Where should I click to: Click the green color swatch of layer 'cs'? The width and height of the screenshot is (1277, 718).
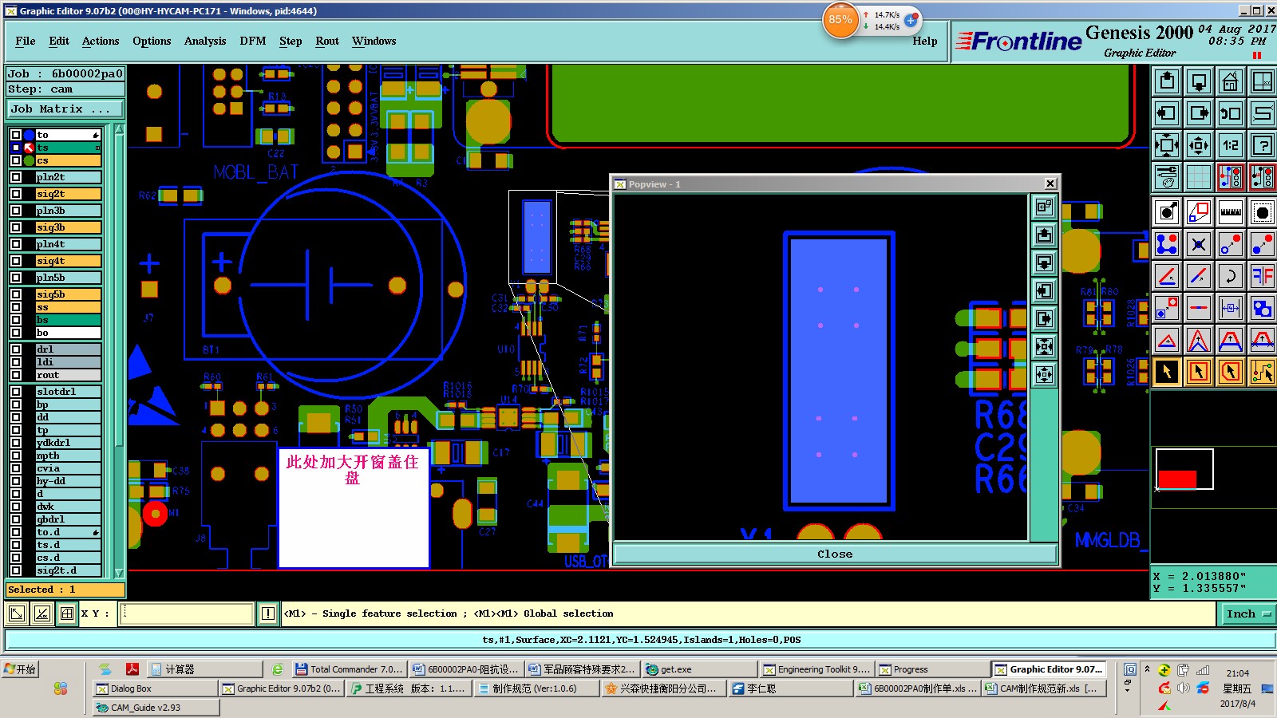point(30,160)
